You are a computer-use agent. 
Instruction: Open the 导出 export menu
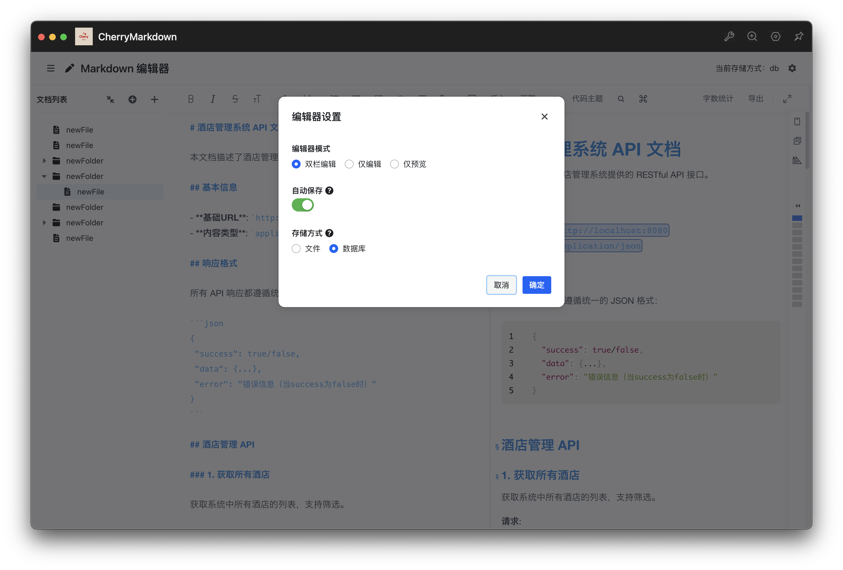pyautogui.click(x=755, y=99)
